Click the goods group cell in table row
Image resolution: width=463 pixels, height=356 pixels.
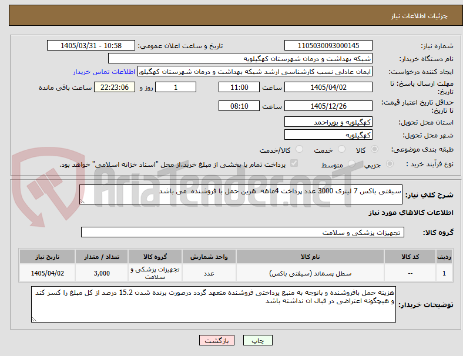click(155, 273)
